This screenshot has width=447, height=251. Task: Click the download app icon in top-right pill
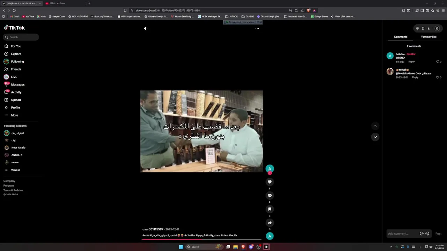click(428, 29)
